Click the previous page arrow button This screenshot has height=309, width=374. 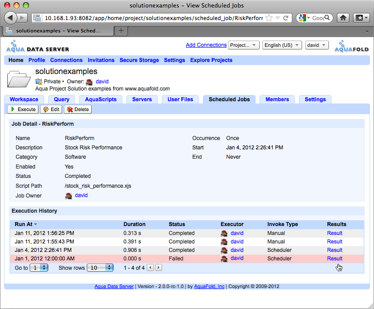click(x=150, y=268)
